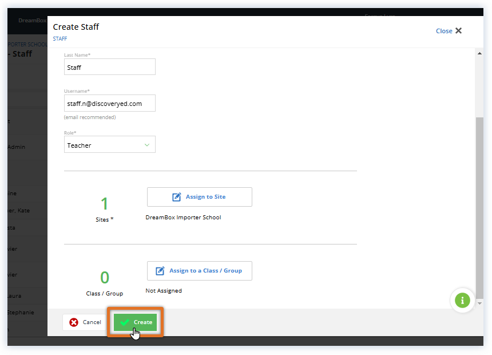Image resolution: width=492 pixels, height=355 pixels.
Task: Click the scrollbar up arrow
Action: coord(479,53)
